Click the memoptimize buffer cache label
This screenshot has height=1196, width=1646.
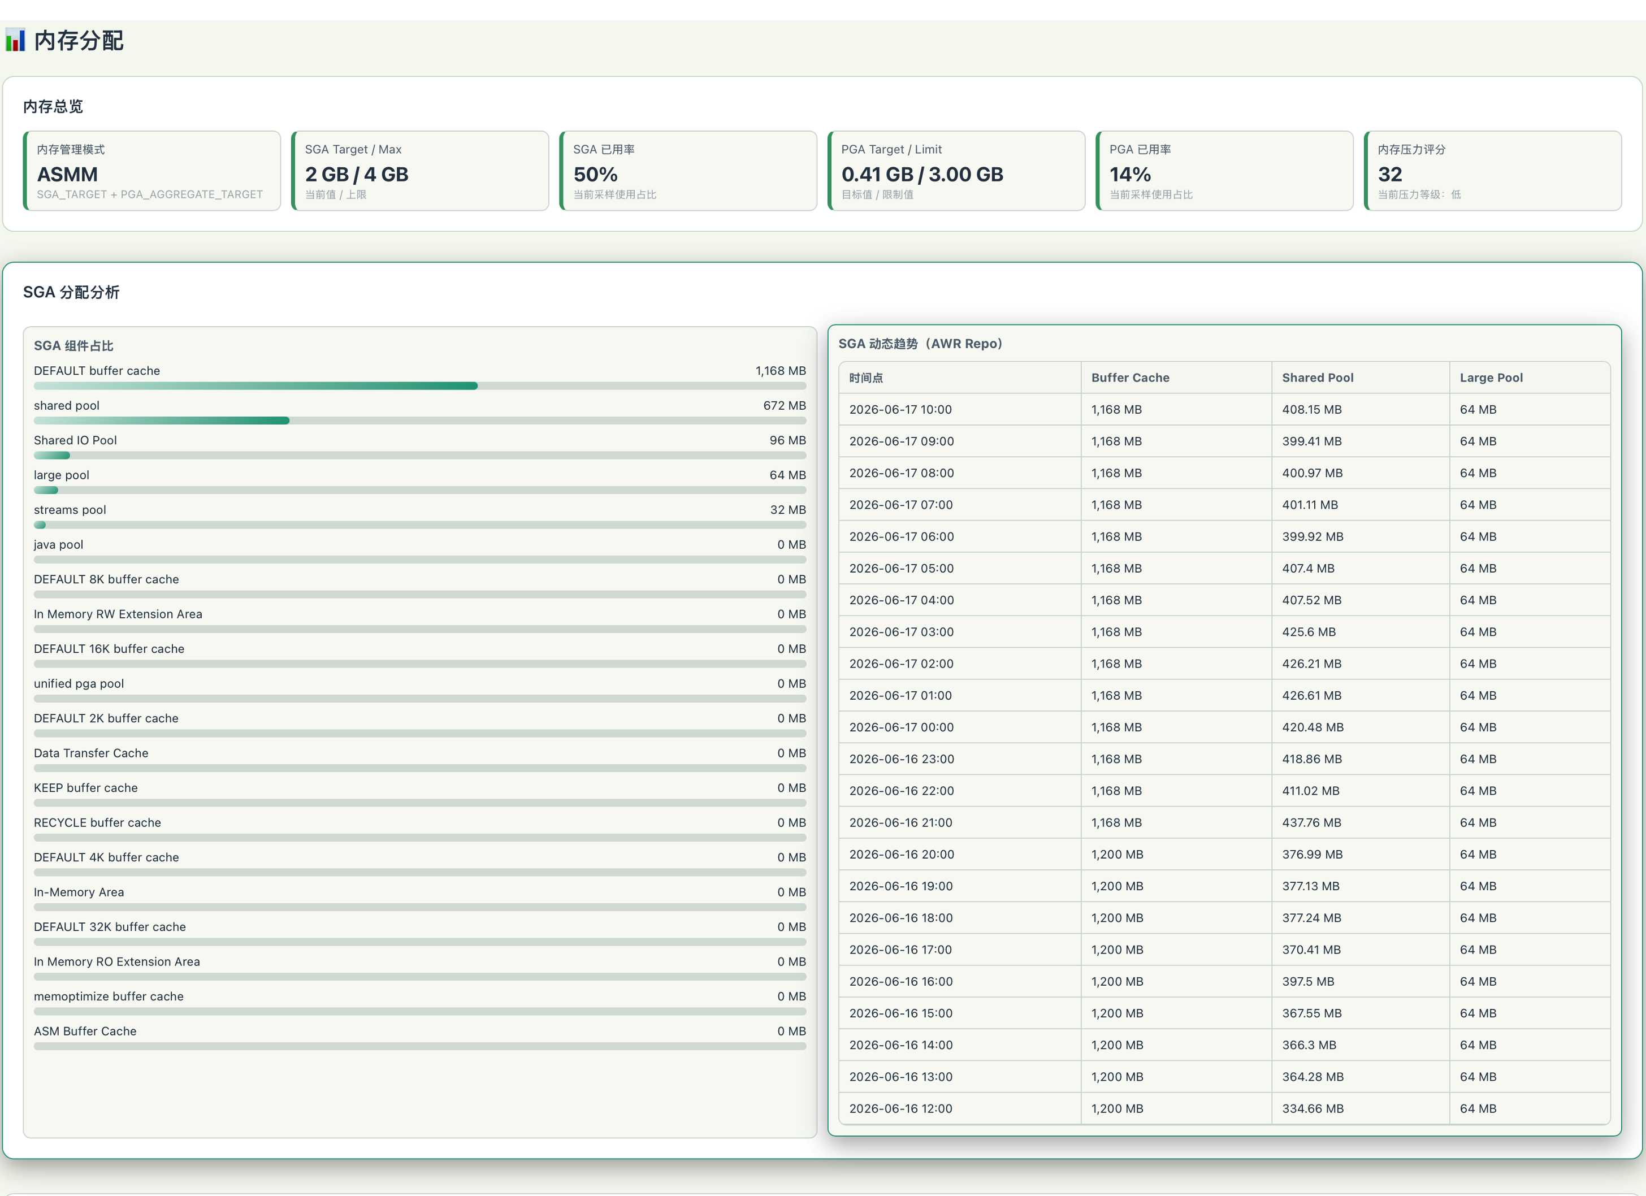pyautogui.click(x=109, y=997)
